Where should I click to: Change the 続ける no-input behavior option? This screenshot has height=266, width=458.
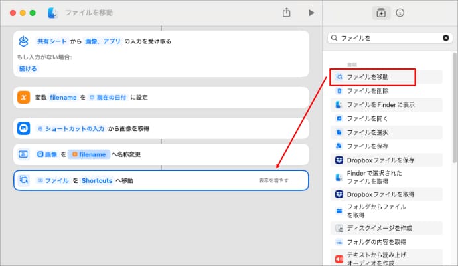point(29,68)
